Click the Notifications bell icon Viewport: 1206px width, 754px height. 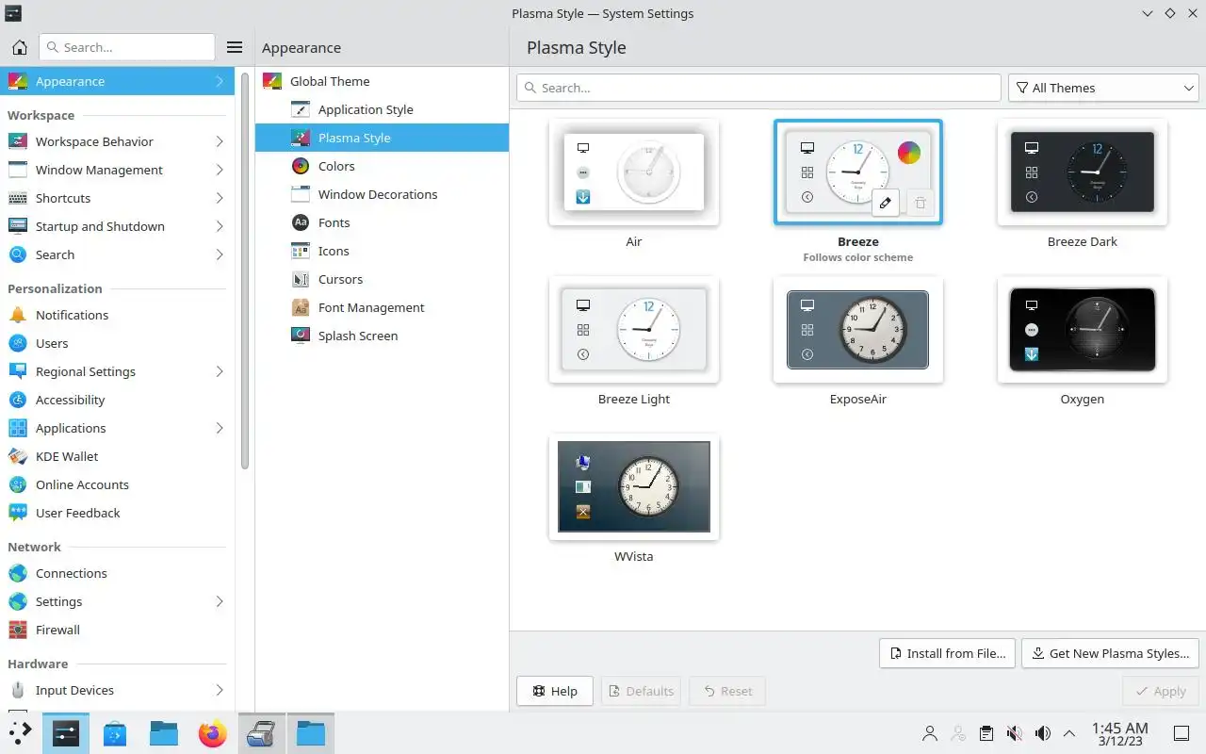(x=18, y=315)
